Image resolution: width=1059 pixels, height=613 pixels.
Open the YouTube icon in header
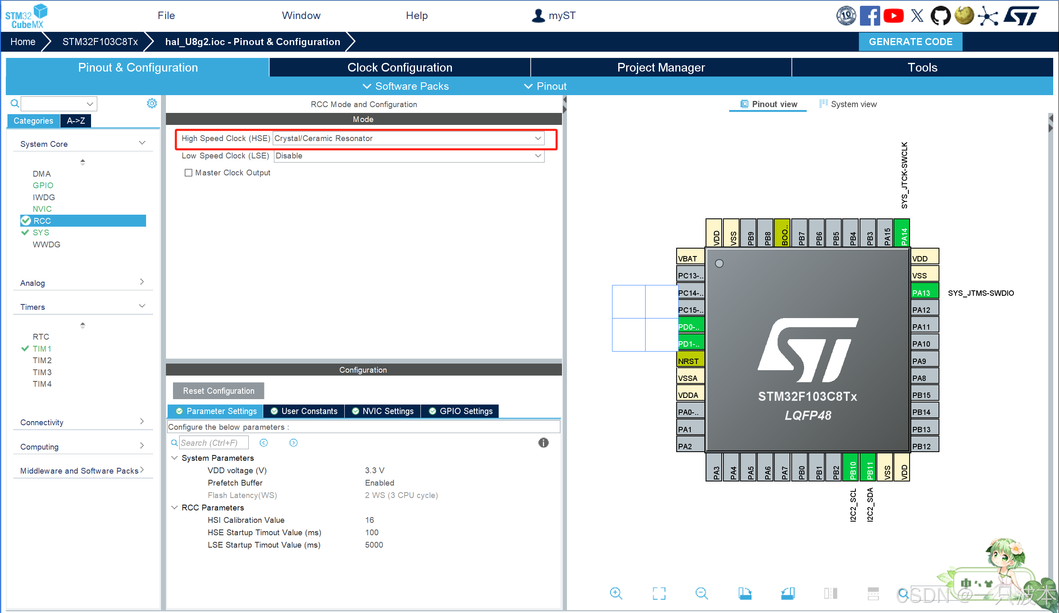coord(893,16)
